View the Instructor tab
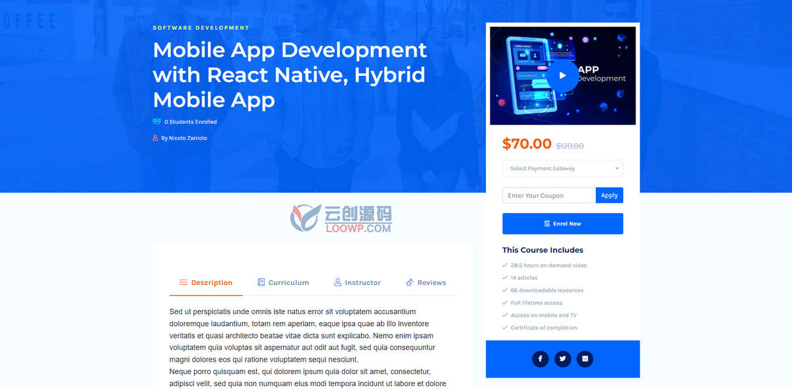The height and width of the screenshot is (390, 792). pos(357,282)
